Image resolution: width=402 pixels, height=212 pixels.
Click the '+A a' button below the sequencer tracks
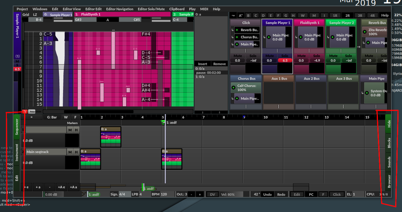[73, 187]
